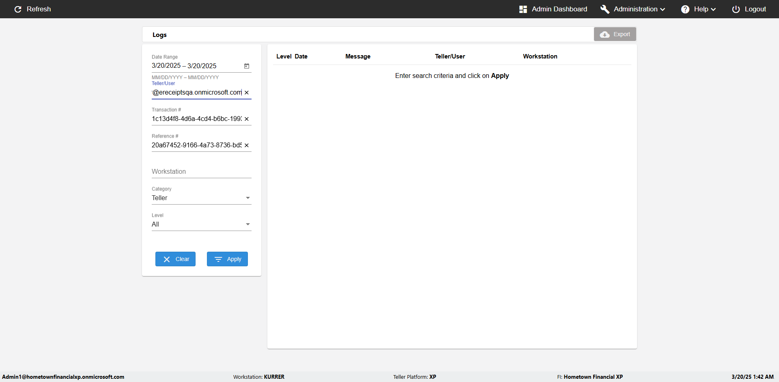
Task: Click the Apply filters button
Action: [227, 259]
